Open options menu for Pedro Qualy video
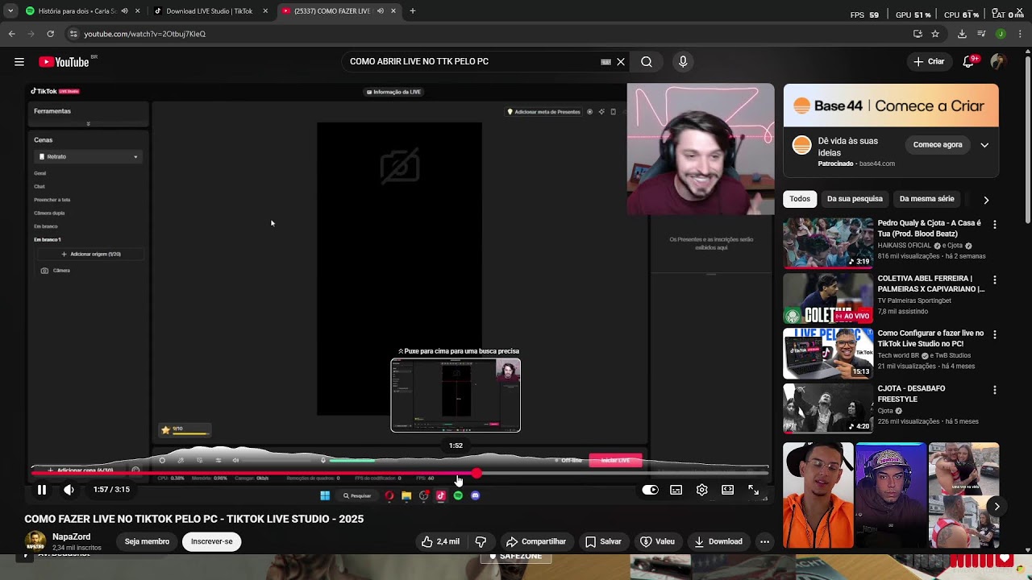This screenshot has width=1032, height=580. (x=994, y=225)
